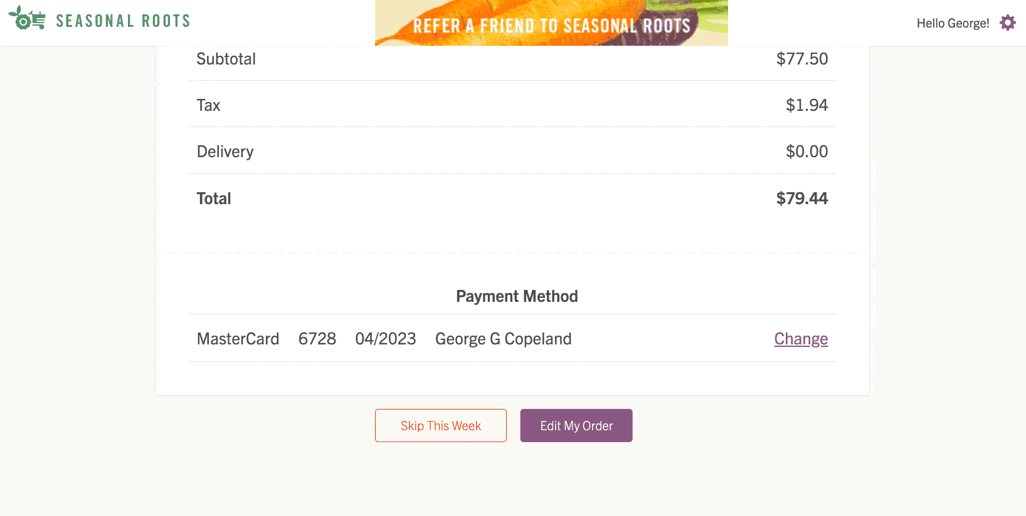Open the Refer a Friend banner
This screenshot has width=1026, height=516.
[x=551, y=24]
